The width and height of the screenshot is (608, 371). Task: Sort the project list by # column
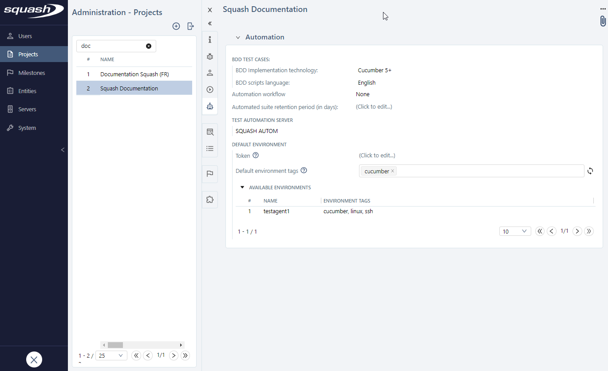coord(88,59)
